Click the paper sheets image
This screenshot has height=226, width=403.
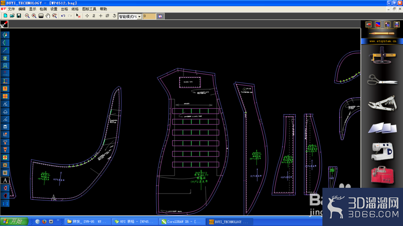pyautogui.click(x=382, y=127)
